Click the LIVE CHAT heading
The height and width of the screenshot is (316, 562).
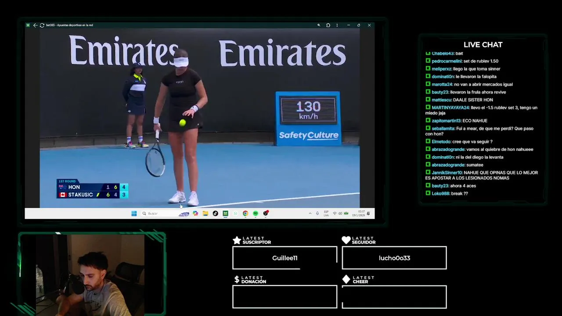tap(483, 45)
